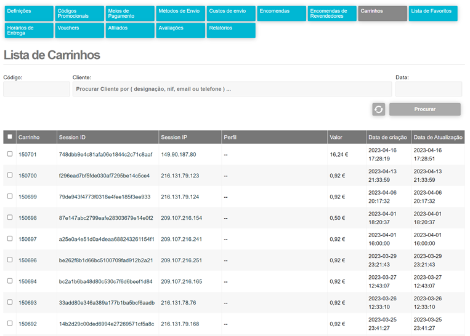This screenshot has width=470, height=336.
Task: Click the Data de criação column header
Action: click(x=387, y=138)
